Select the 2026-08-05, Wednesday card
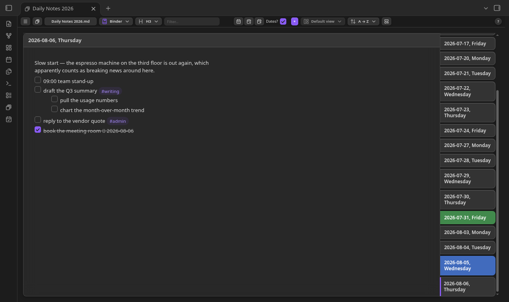This screenshot has height=302, width=509. 468,265
